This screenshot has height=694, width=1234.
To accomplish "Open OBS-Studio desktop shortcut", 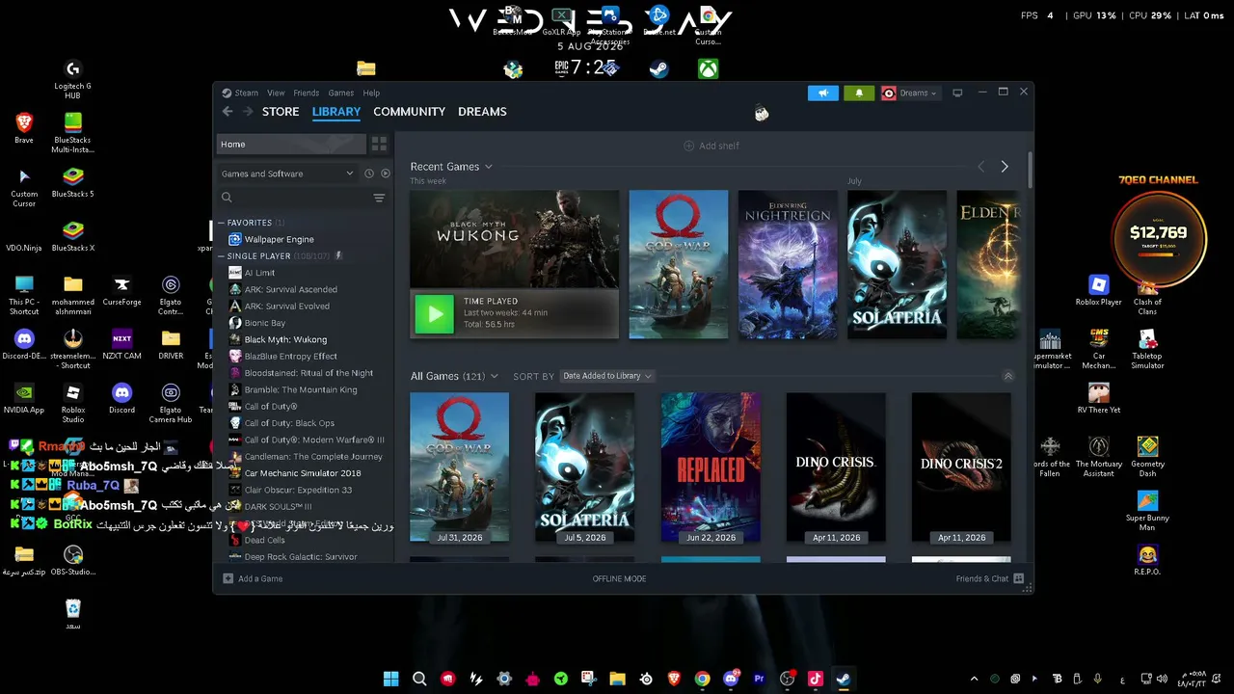I will pyautogui.click(x=73, y=560).
